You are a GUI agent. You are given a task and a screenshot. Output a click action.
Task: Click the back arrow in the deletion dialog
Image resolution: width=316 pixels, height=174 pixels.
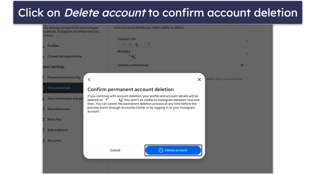coord(89,79)
